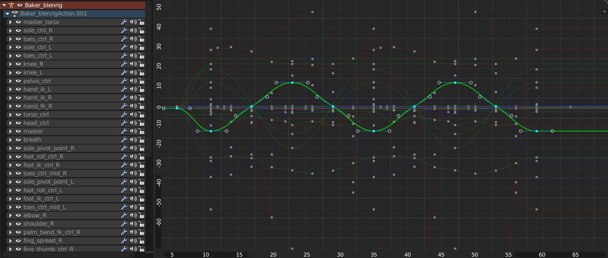Toggle the hand_fk_R modifiers wrench

124,106
